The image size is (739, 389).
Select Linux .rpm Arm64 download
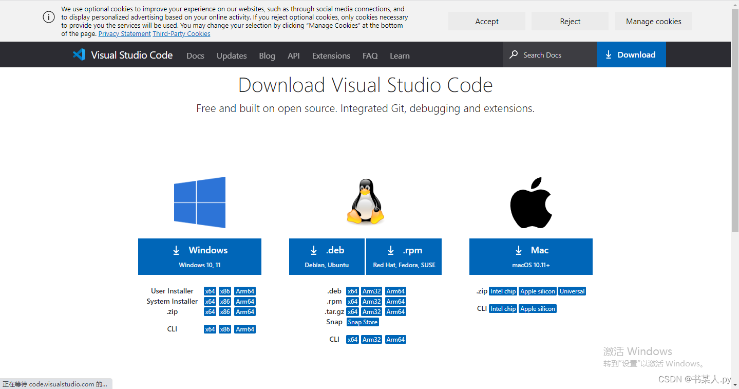395,302
